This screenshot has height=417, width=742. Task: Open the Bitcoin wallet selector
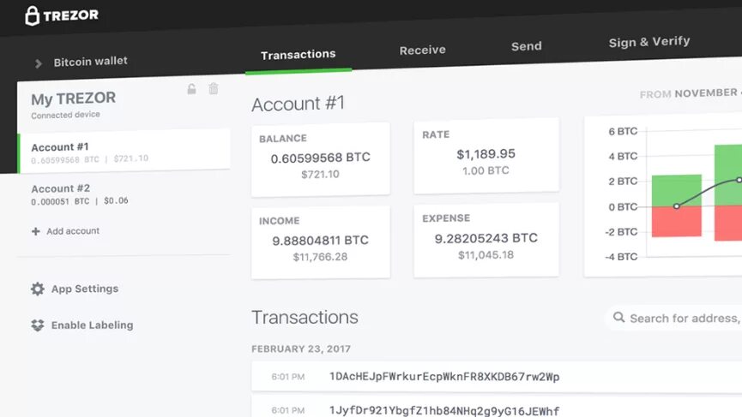point(81,62)
